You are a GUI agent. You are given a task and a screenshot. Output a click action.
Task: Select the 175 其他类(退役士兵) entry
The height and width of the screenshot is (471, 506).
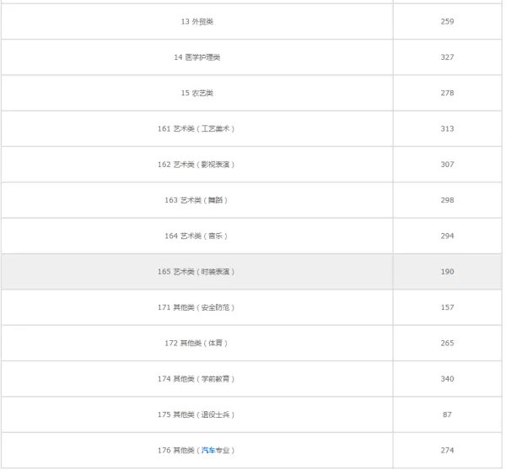tap(196, 414)
